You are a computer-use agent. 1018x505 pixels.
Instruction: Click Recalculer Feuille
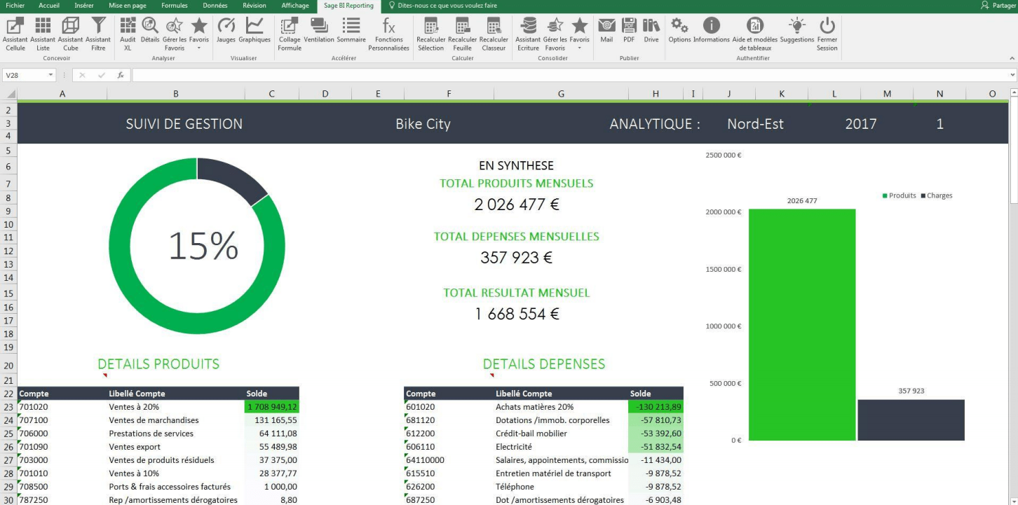pyautogui.click(x=462, y=34)
